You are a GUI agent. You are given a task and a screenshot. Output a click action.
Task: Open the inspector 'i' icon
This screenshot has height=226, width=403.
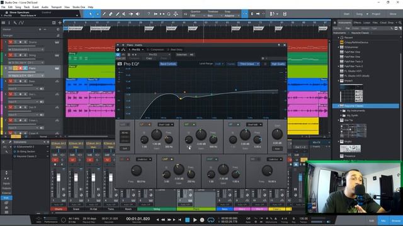tap(9, 23)
